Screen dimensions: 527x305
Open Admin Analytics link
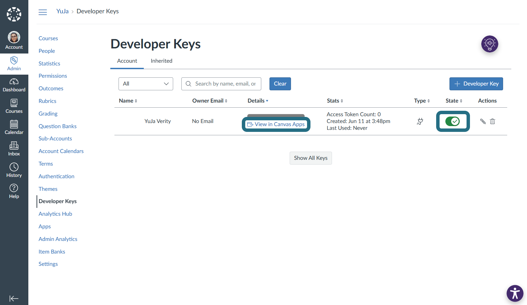[x=58, y=239]
